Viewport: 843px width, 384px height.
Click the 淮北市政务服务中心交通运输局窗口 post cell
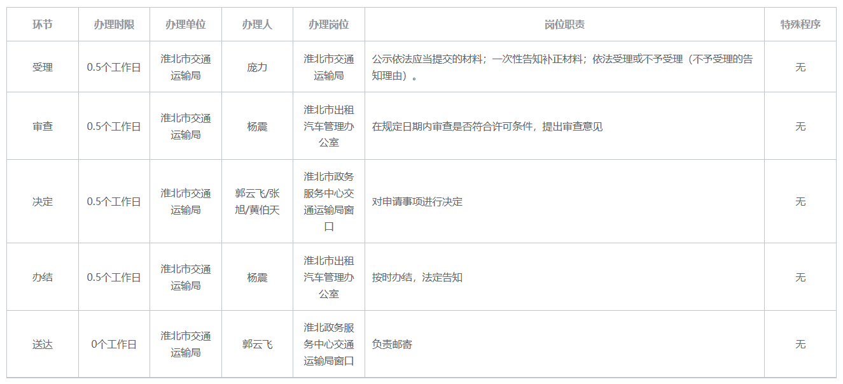click(329, 201)
